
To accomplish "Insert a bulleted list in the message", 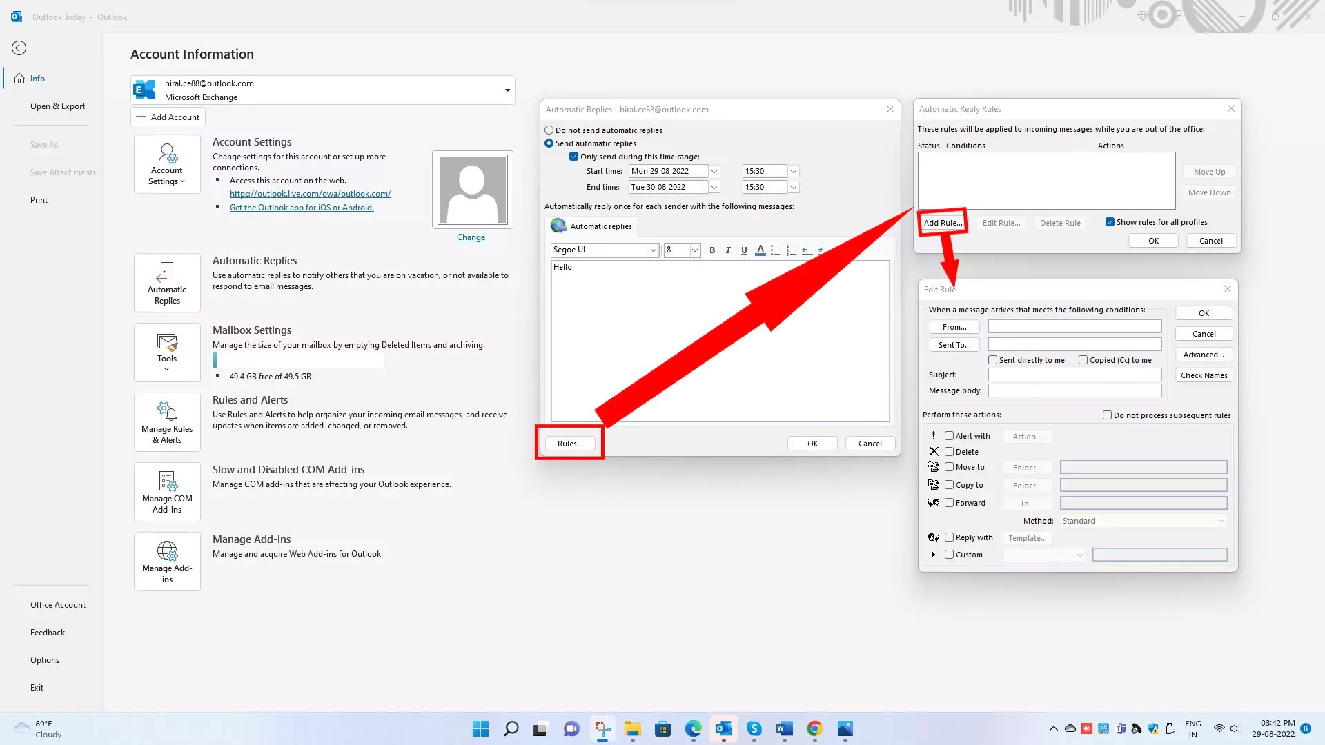I will 776,250.
